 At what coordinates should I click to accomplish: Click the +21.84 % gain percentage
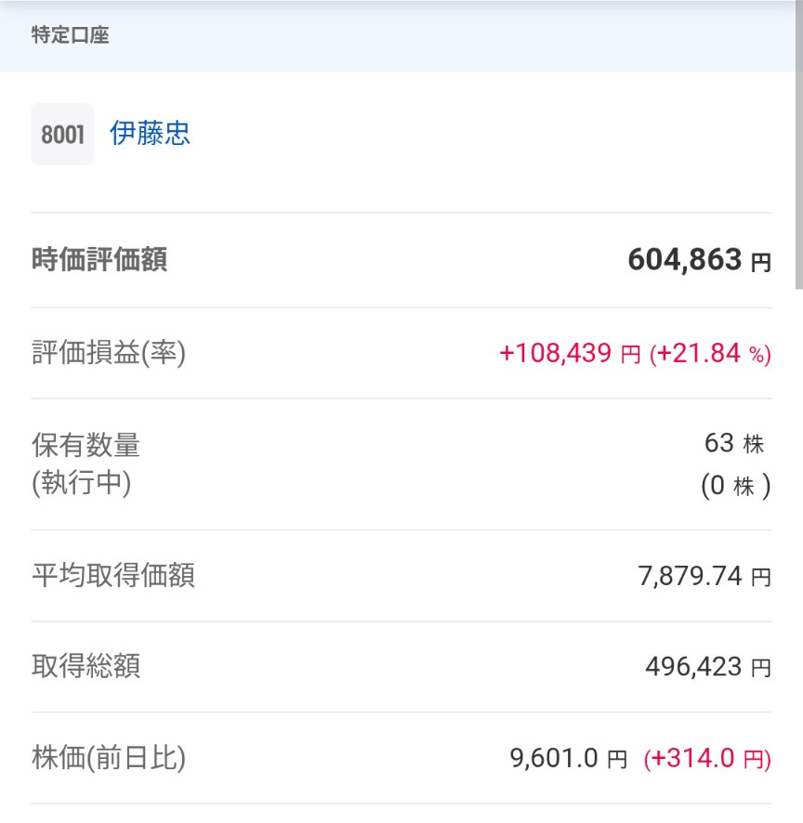pos(710,353)
